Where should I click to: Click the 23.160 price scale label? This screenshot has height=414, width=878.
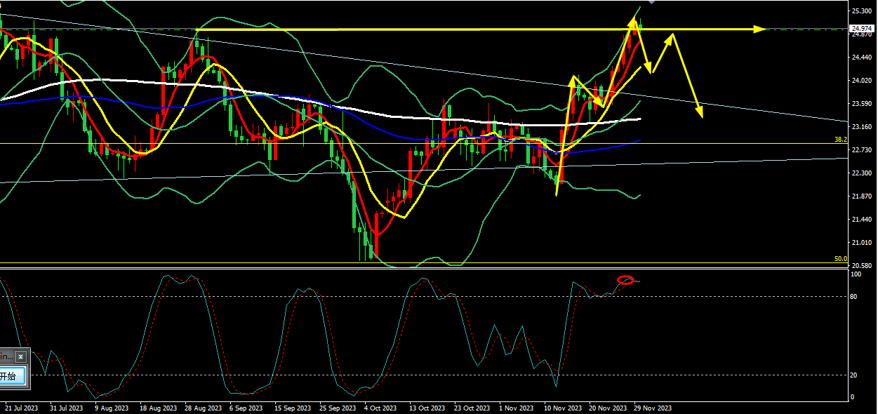click(x=860, y=127)
